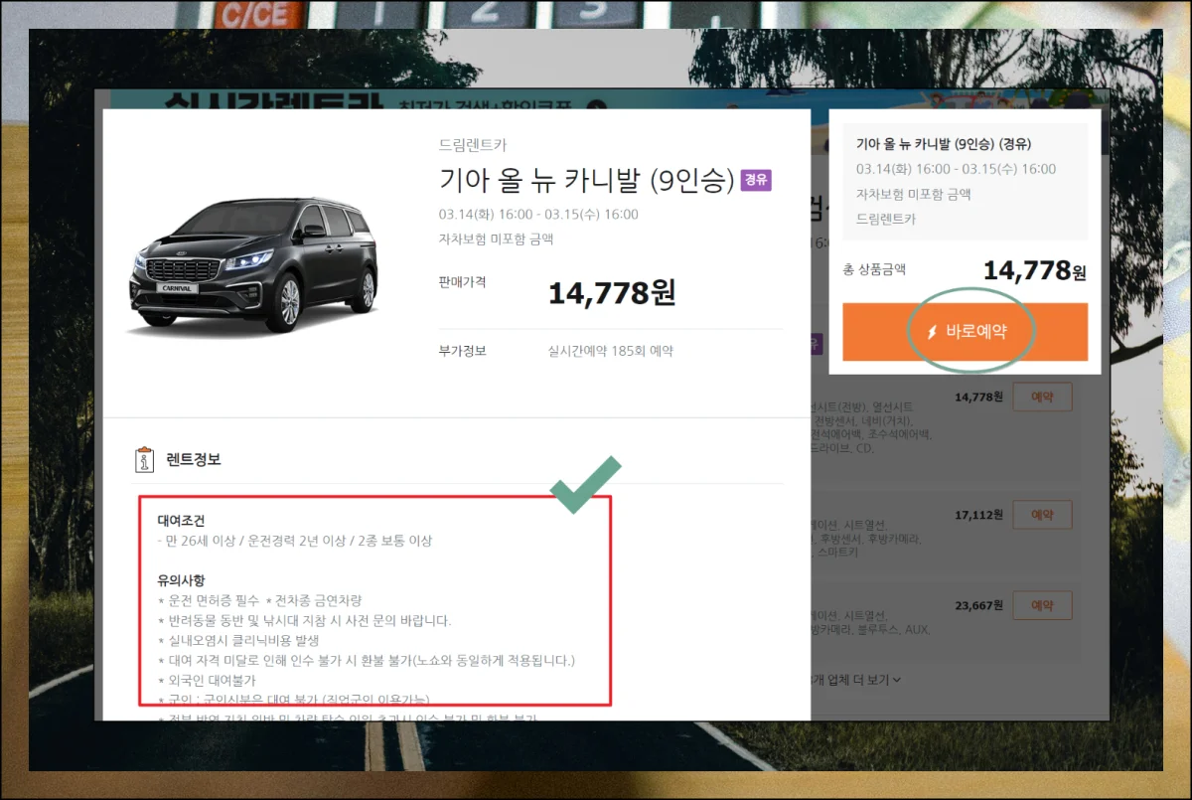Select the '외국인 대여불가' notice line
The height and width of the screenshot is (800, 1192).
click(x=207, y=680)
